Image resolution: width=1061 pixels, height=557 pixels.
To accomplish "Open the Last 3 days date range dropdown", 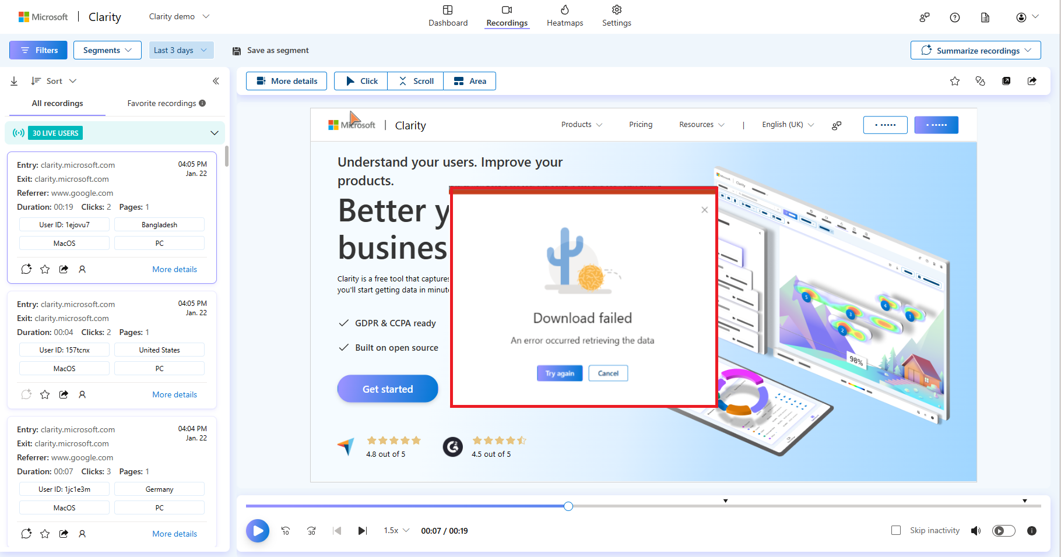I will (x=181, y=50).
